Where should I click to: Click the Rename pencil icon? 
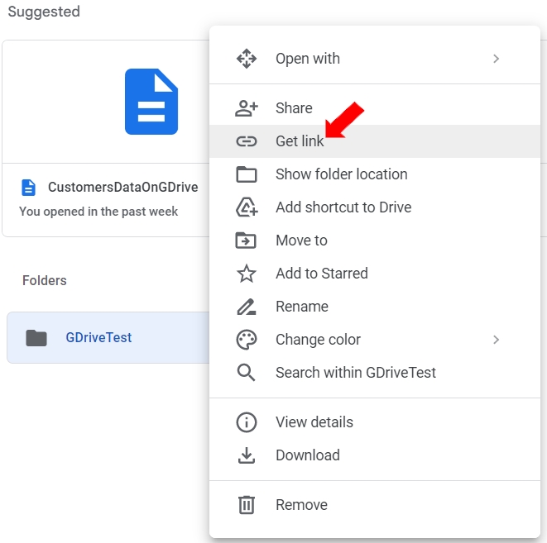pos(247,307)
